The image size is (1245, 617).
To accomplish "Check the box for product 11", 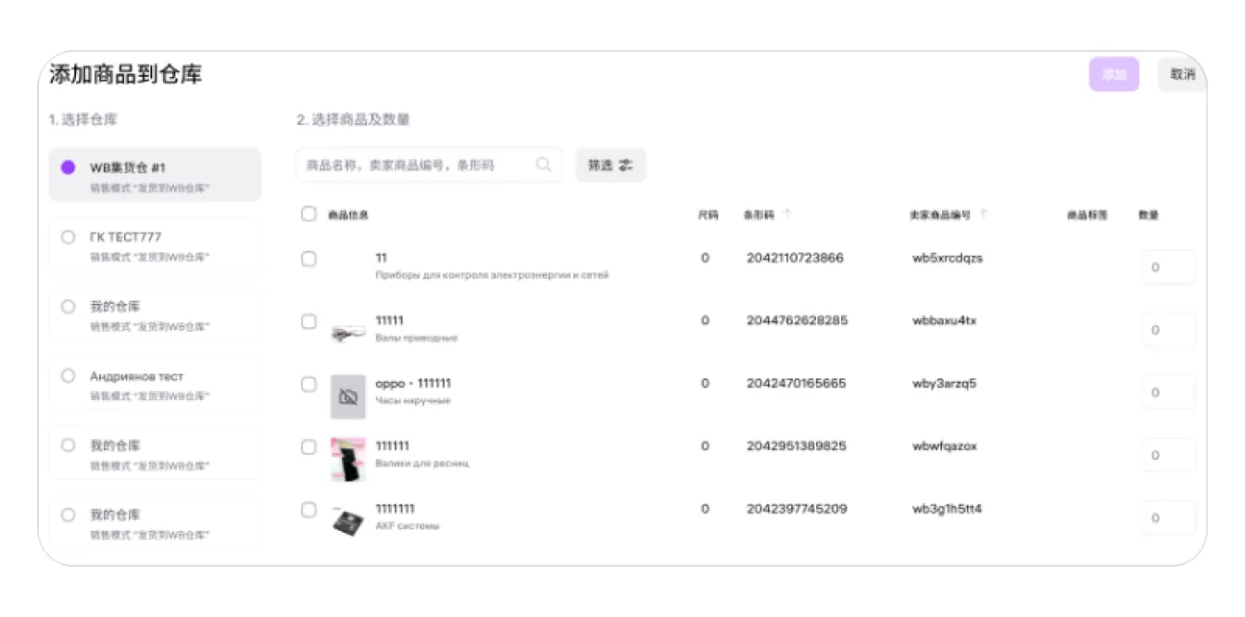I will pos(308,259).
